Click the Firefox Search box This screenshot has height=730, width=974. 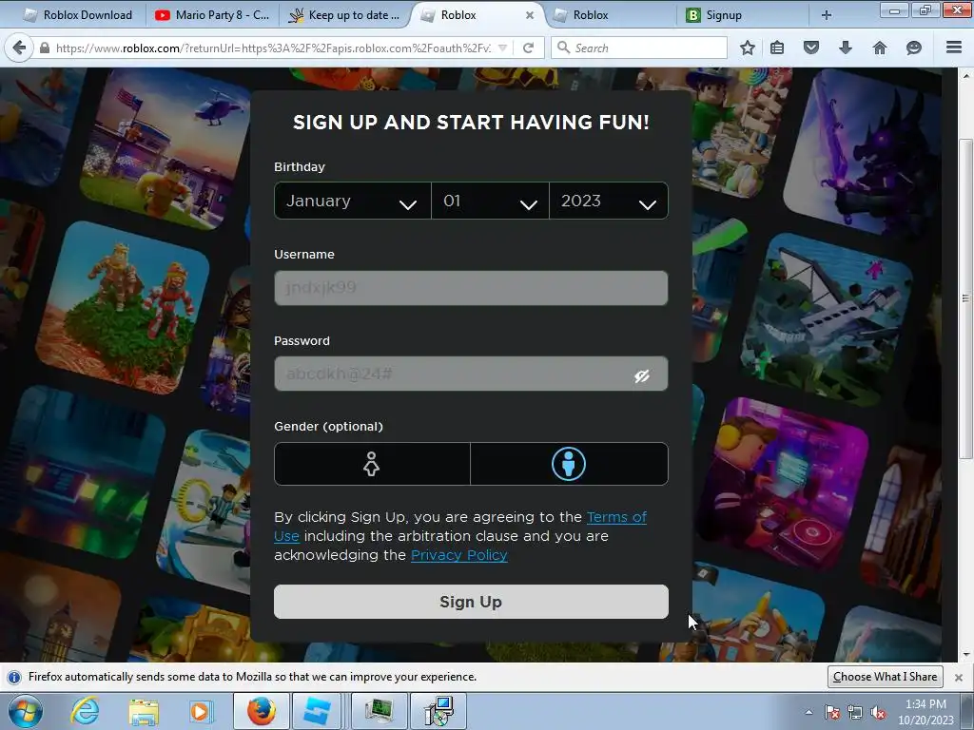[638, 48]
